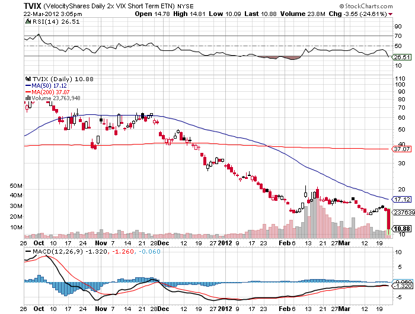Click the -1.320 MACD value tag
415x314 pixels.
403,286
